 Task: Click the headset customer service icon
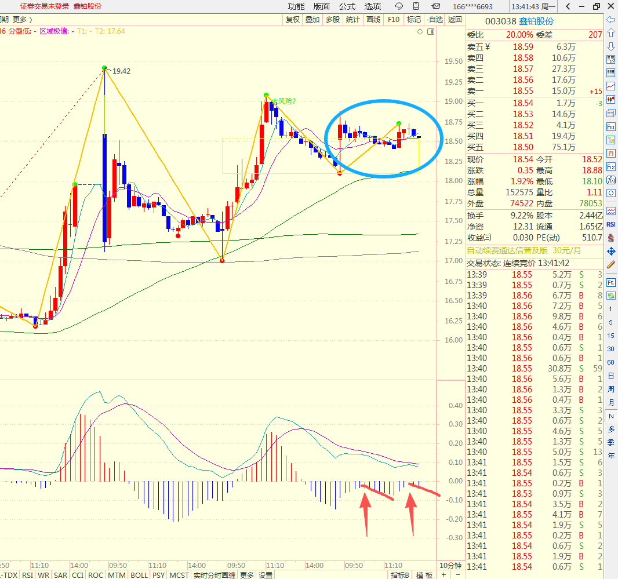(399, 6)
